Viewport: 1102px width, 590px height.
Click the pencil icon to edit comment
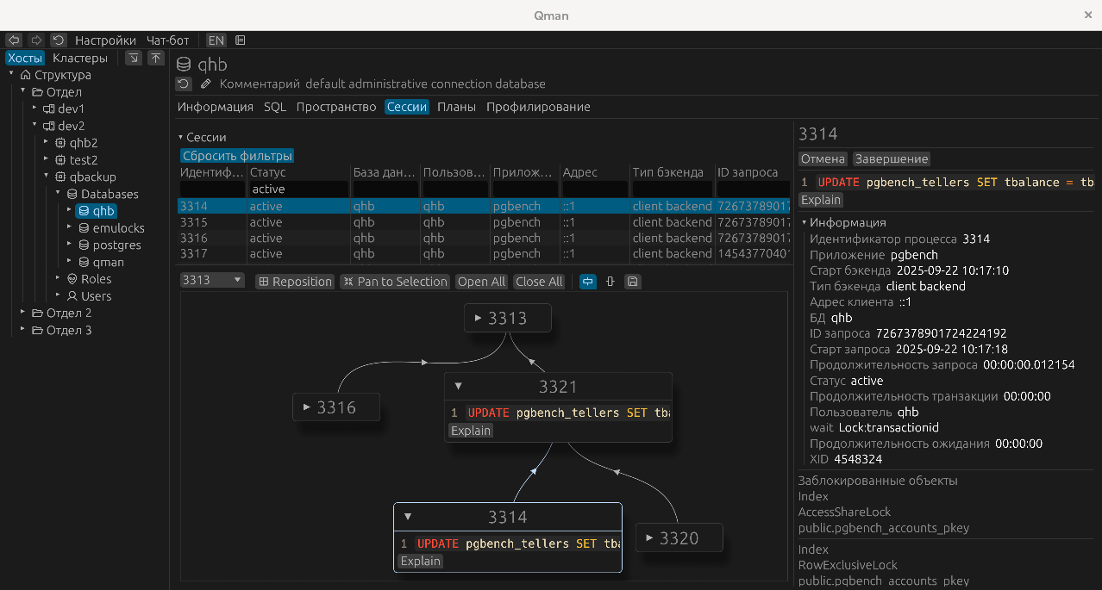pos(206,84)
